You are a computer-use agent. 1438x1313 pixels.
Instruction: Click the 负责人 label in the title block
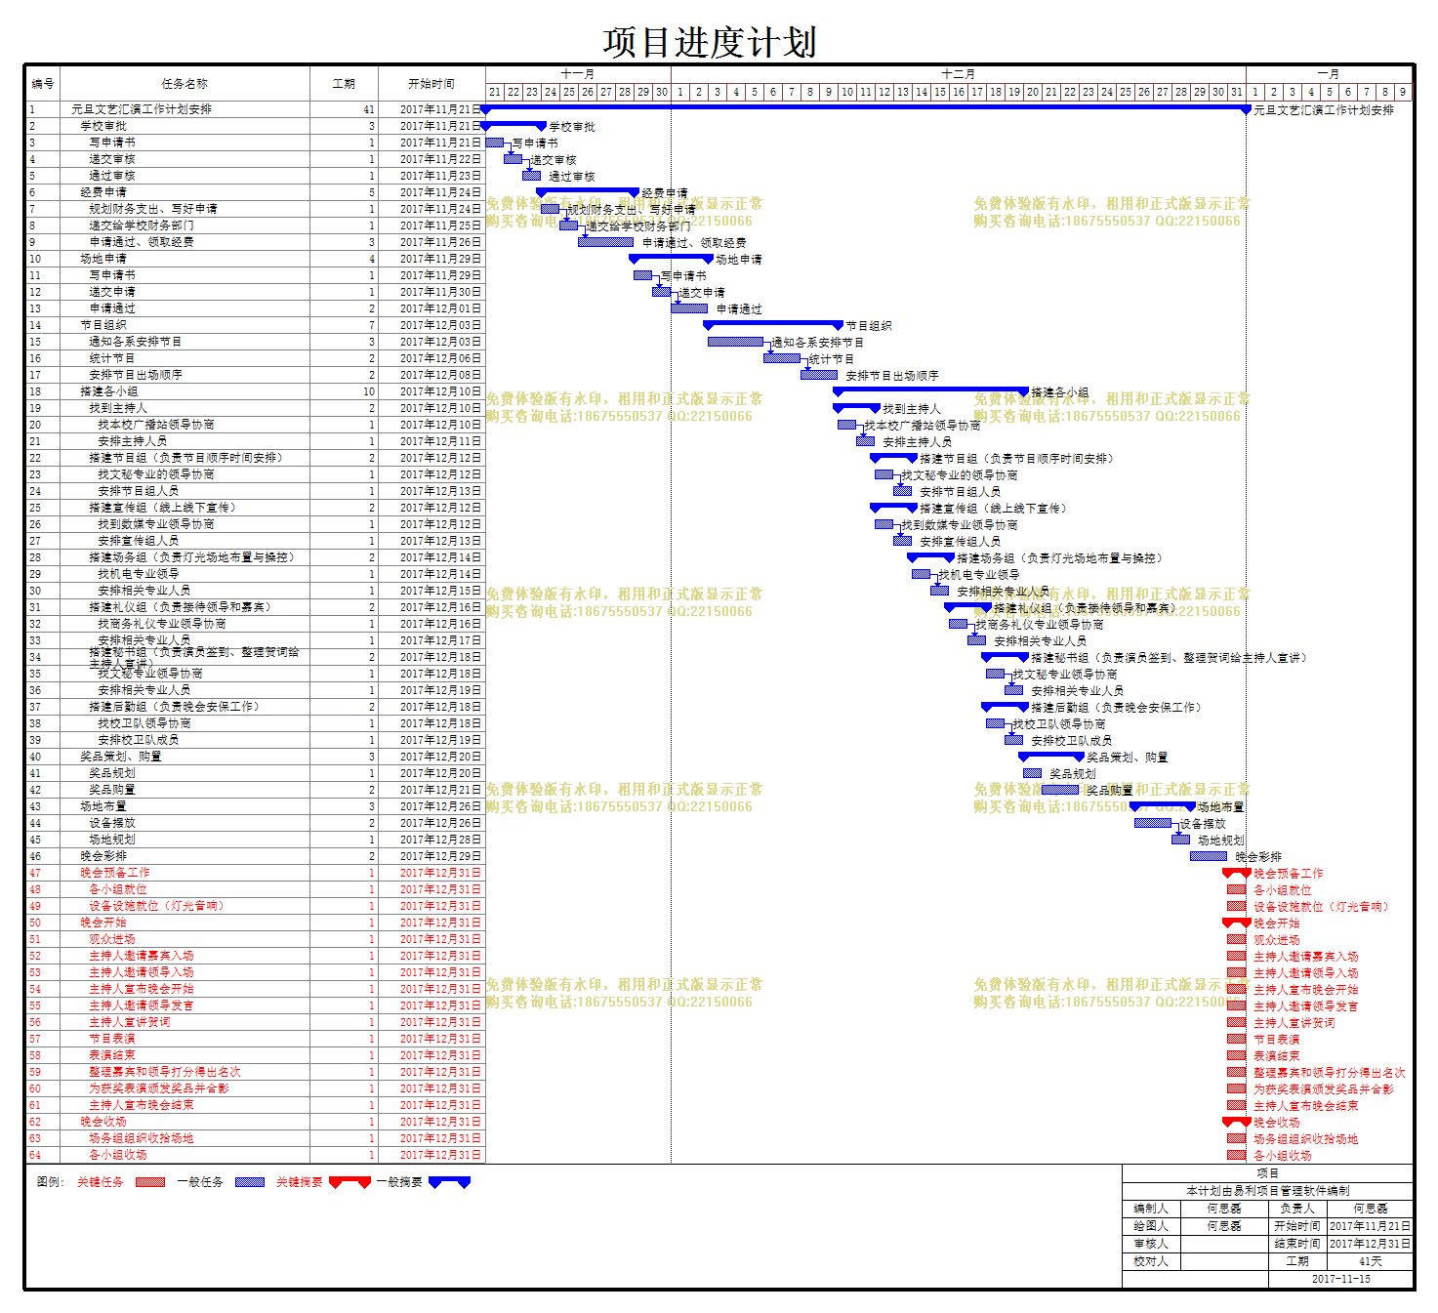tap(1297, 1209)
